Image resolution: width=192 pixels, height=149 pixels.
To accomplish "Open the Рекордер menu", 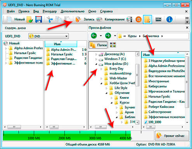I will click(50, 11).
